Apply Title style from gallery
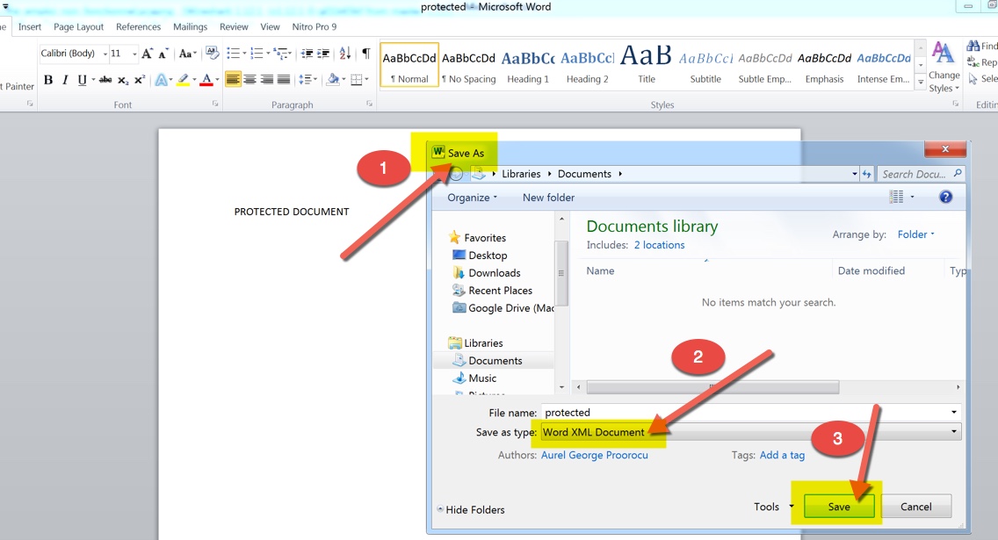 (x=646, y=64)
